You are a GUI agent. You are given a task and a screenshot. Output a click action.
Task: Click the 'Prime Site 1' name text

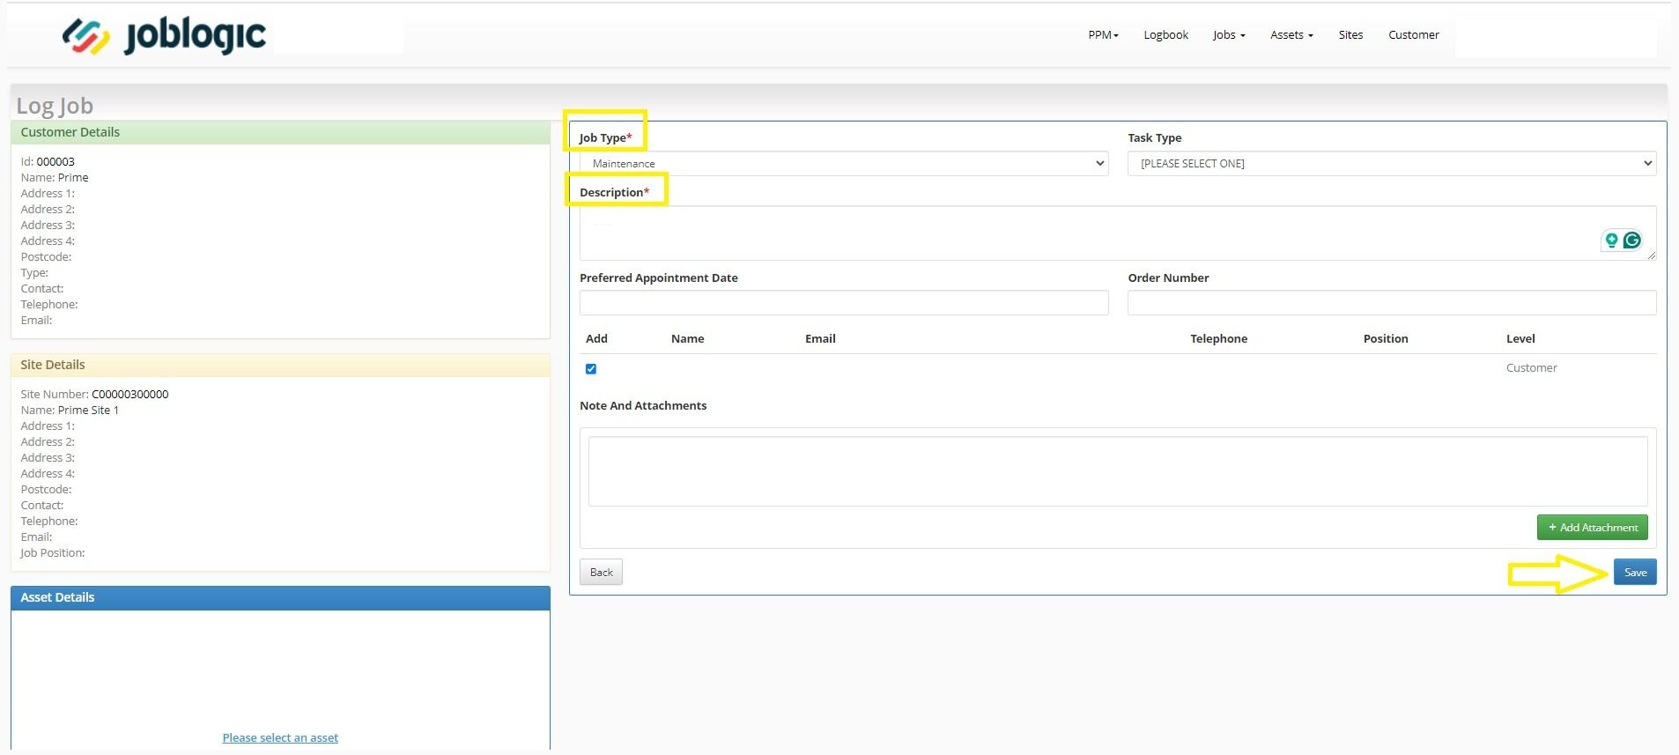88,411
